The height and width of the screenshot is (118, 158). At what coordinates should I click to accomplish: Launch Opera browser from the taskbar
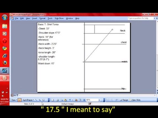tap(5, 41)
